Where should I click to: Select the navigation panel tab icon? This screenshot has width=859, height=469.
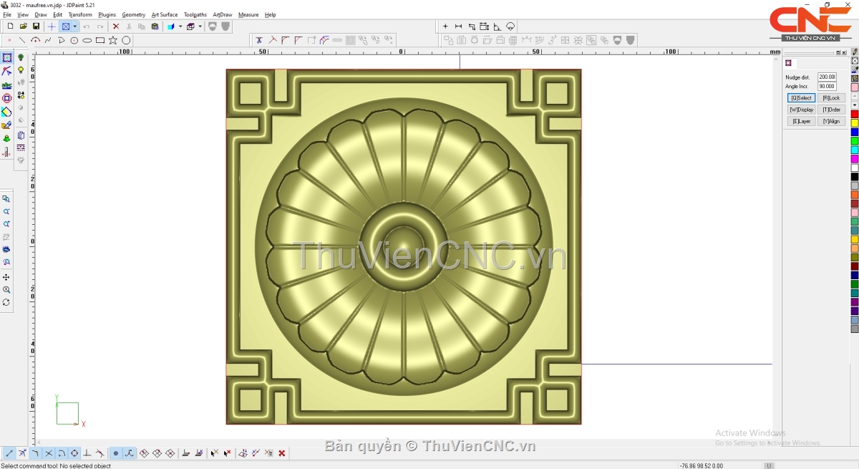(788, 63)
